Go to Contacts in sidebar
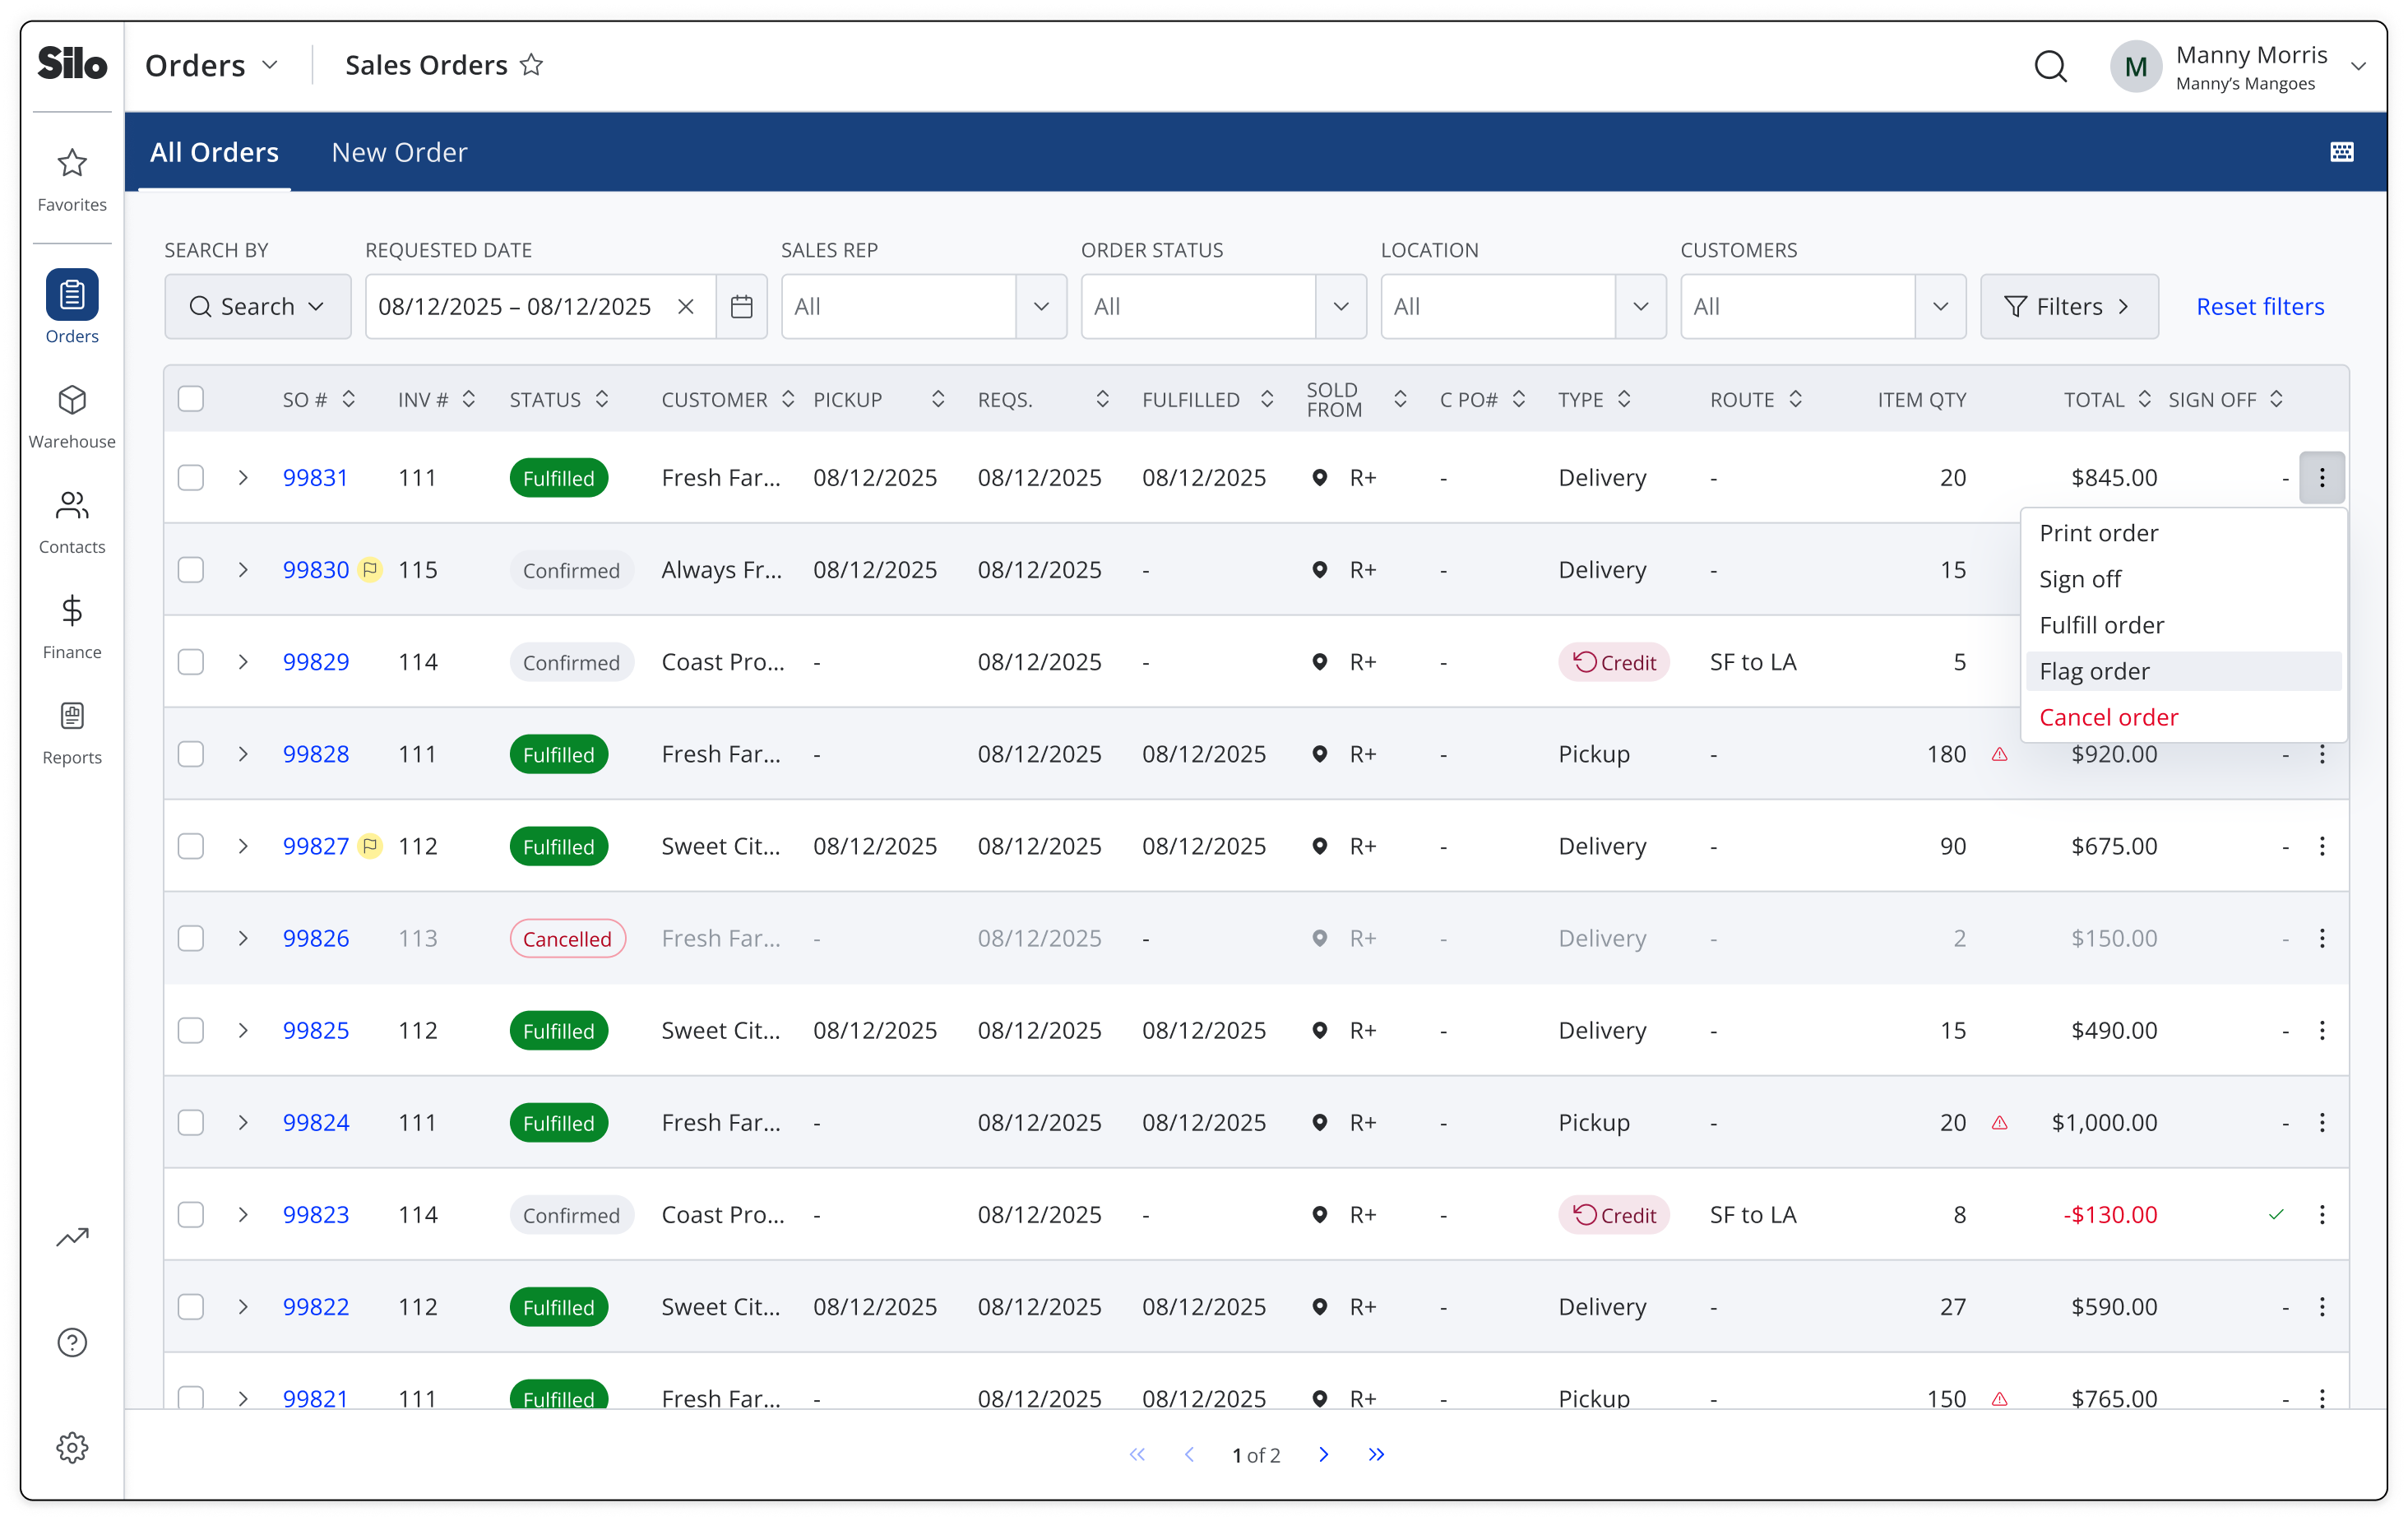Screen dimensions: 2408x1521 tap(72, 522)
